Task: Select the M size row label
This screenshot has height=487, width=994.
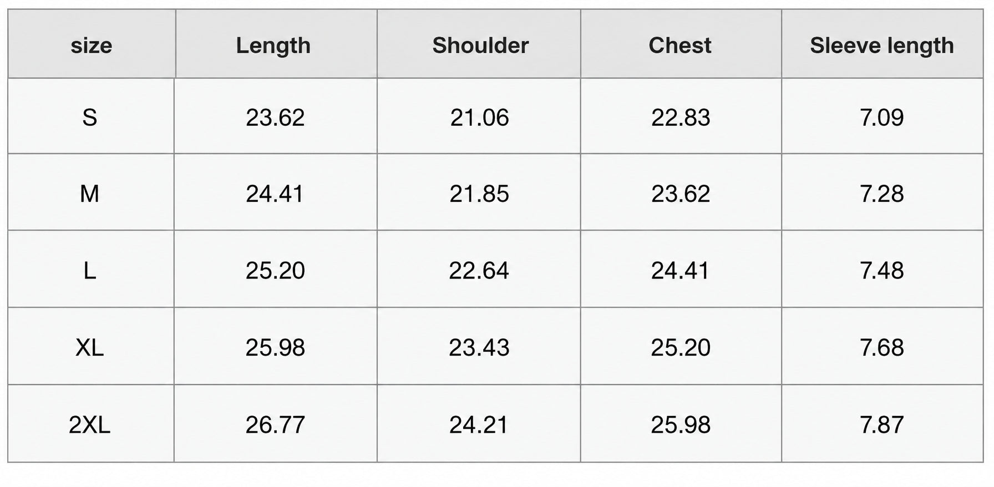Action: click(91, 192)
